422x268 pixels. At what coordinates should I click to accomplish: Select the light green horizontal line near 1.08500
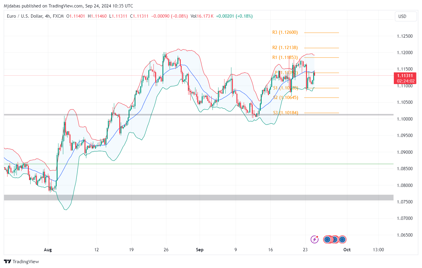(x=180, y=164)
